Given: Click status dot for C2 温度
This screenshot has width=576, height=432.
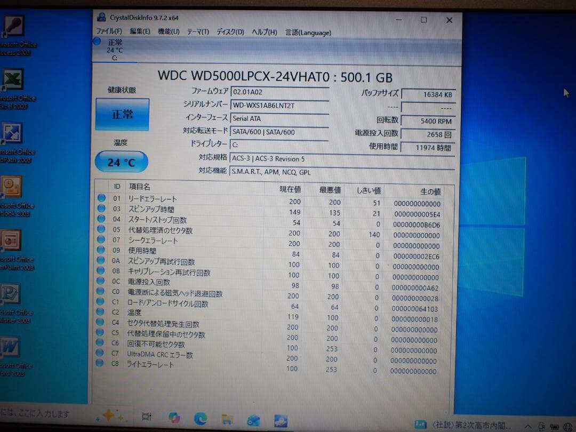Looking at the screenshot, I should point(100,311).
